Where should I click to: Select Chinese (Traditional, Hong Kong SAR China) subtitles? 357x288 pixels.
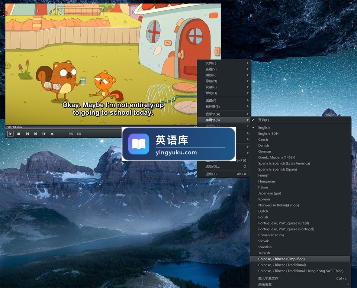[x=300, y=271]
